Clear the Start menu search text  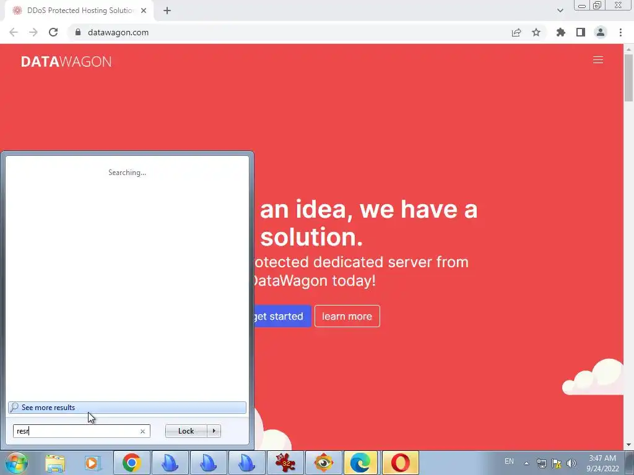pyautogui.click(x=142, y=431)
